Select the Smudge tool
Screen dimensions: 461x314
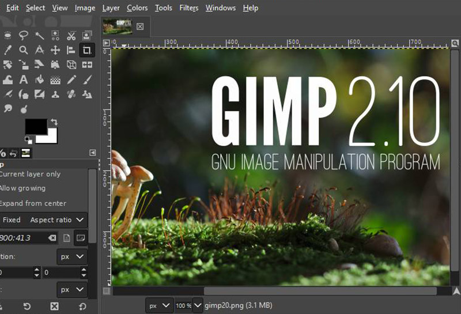7,109
